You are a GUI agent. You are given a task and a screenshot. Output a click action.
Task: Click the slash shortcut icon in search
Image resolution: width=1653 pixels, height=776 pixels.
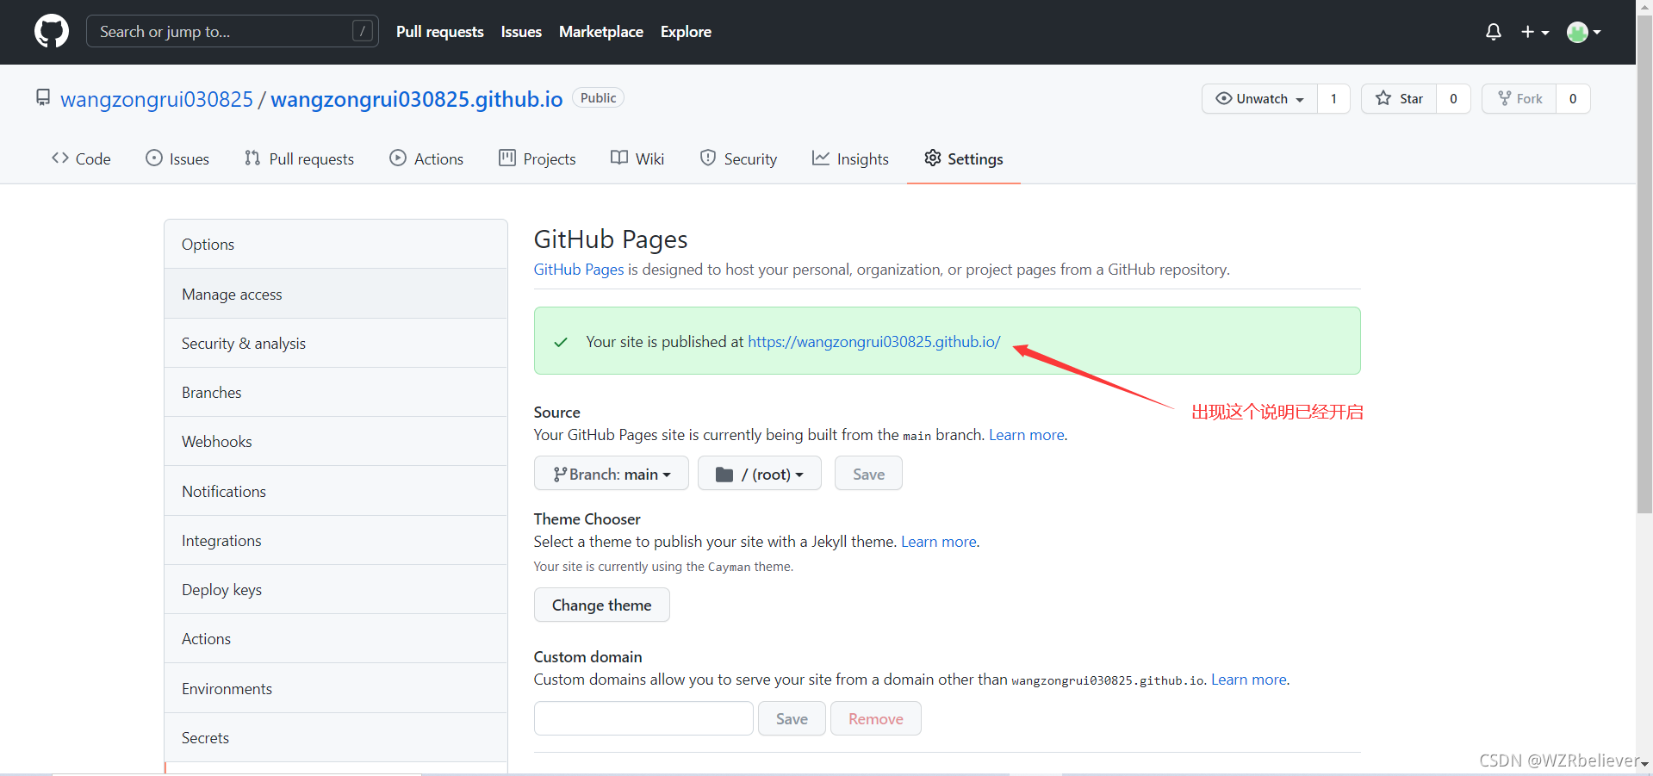pos(363,31)
